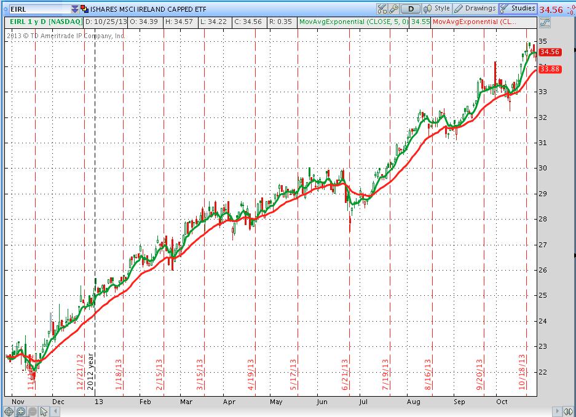Click the red MovAvgExponential study label
This screenshot has width=576, height=417.
[x=474, y=22]
